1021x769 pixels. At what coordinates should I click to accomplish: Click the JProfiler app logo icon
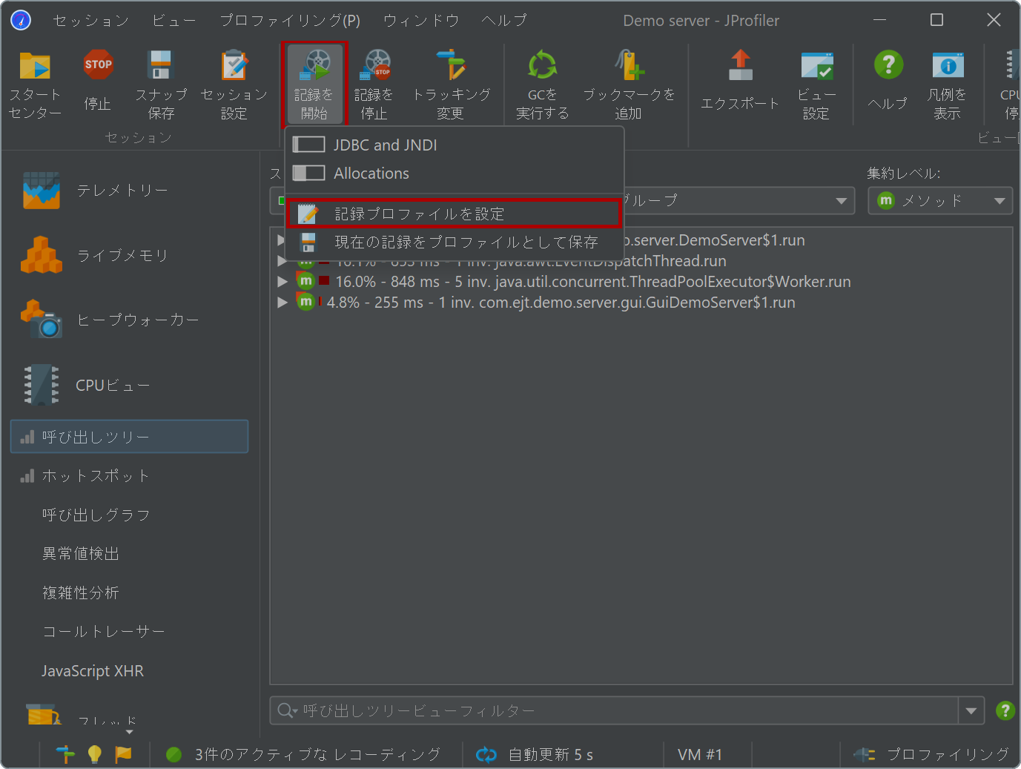tap(21, 20)
